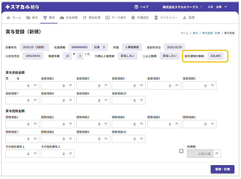The height and width of the screenshot is (179, 241).
Task: Click the trophy icon for bonus (賞与)
Action: pos(45,18)
